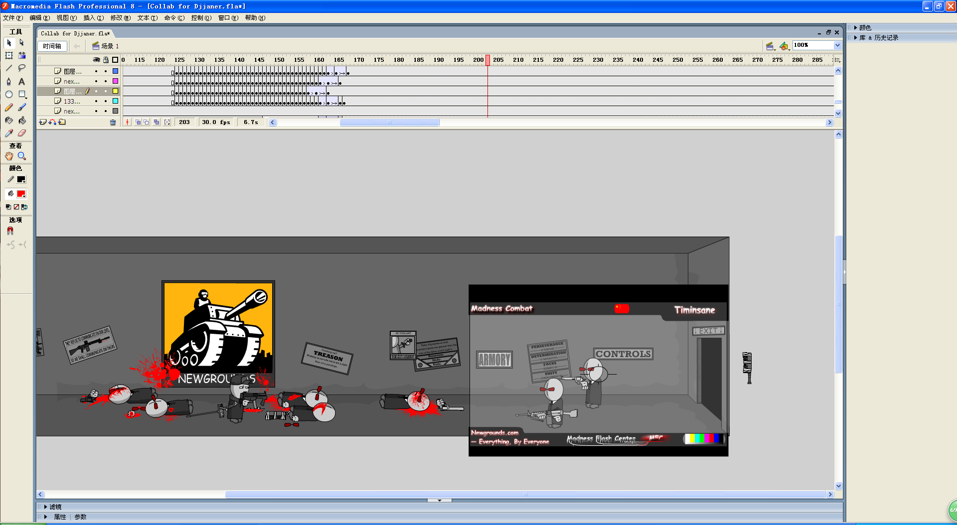
Task: Select the Line tool
Action: pos(9,68)
